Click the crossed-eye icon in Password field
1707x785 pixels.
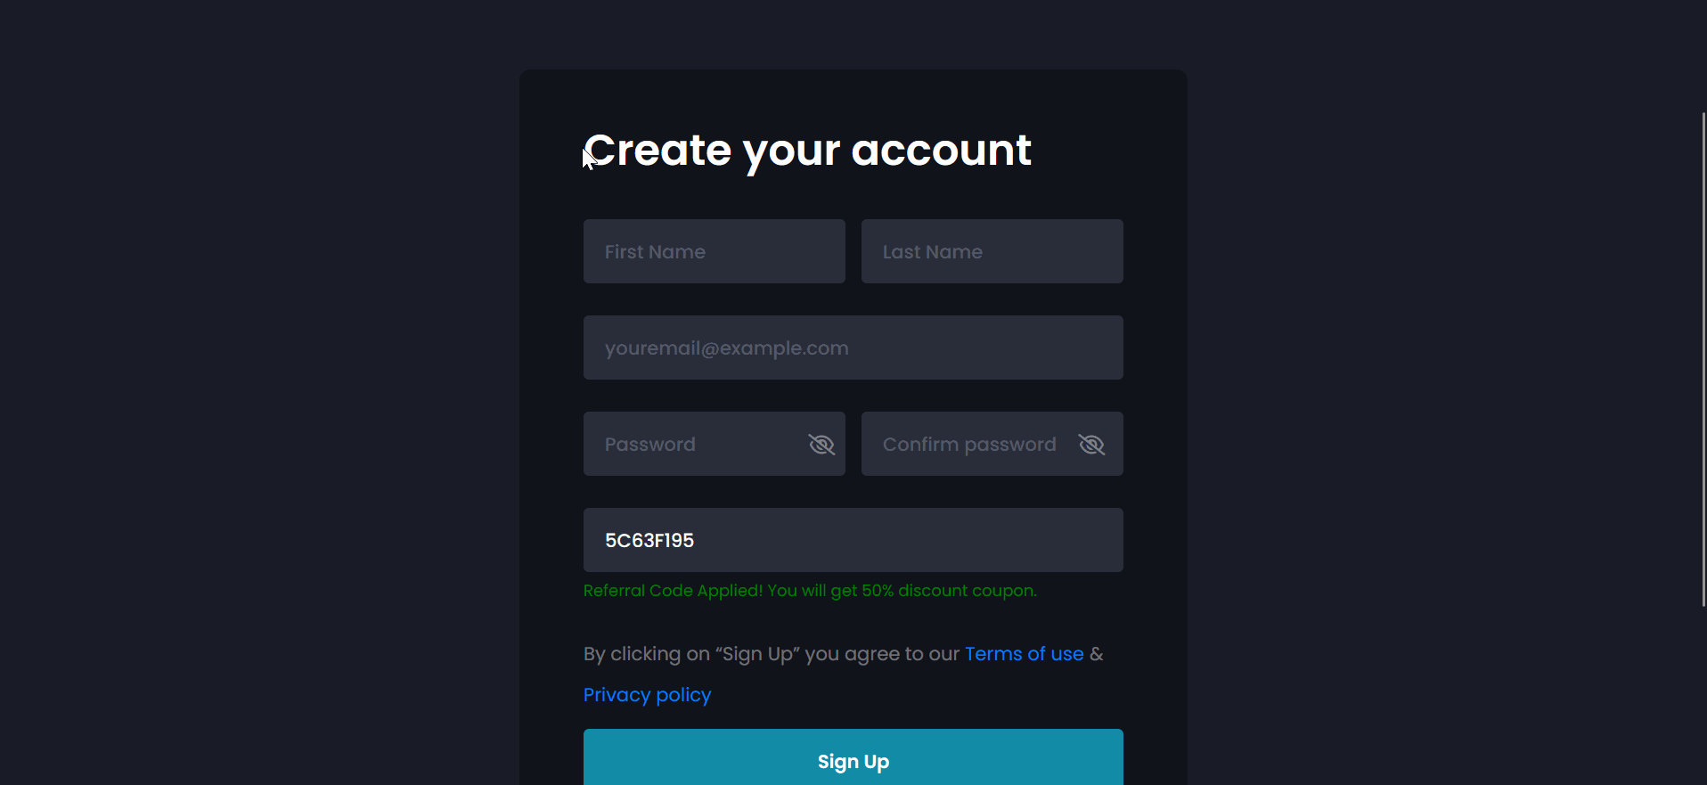(x=821, y=444)
